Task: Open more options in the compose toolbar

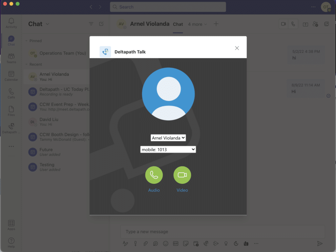Action: [x=256, y=243]
